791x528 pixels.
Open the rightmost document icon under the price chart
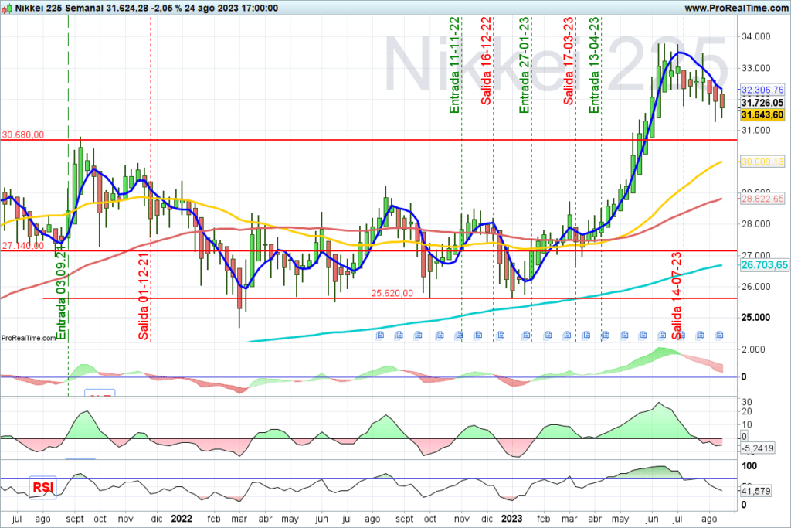click(x=719, y=336)
